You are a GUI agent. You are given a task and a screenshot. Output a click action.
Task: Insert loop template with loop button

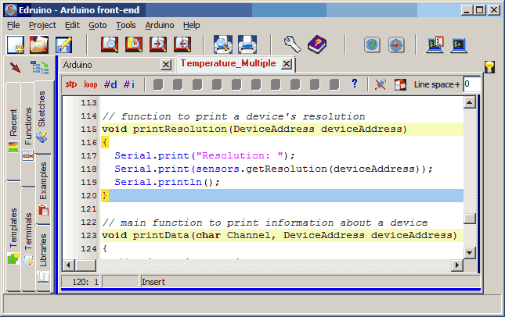91,84
